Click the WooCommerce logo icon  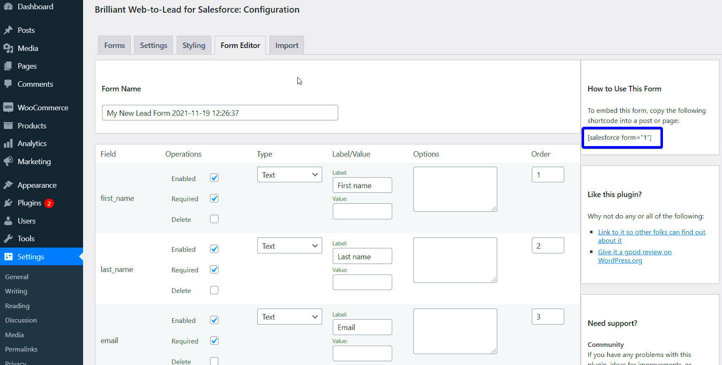[8, 107]
